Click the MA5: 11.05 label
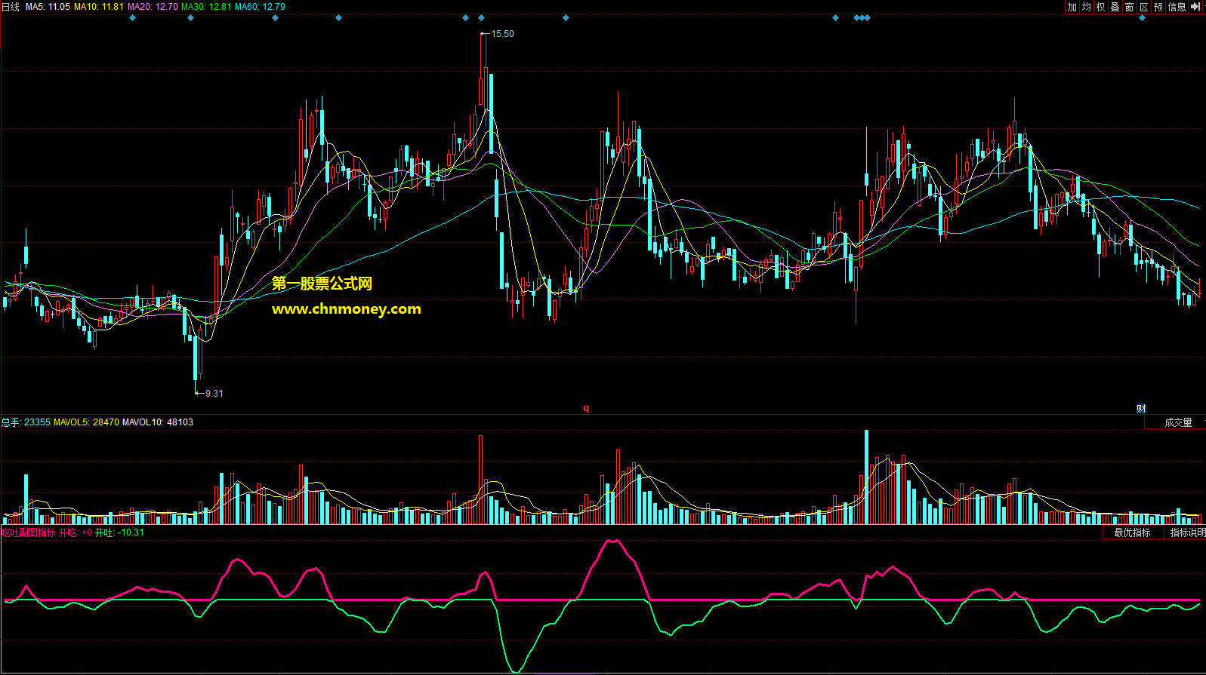Screen dimensions: 1206x675 (48, 7)
